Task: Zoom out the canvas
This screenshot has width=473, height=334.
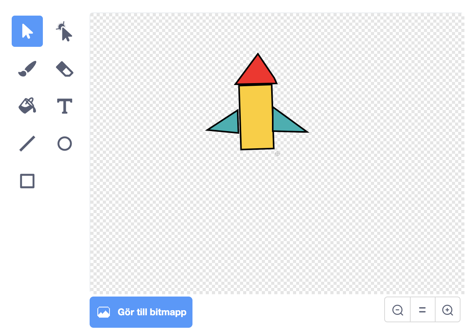Action: [x=397, y=310]
